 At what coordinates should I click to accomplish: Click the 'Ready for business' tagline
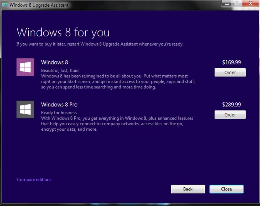[59, 113]
